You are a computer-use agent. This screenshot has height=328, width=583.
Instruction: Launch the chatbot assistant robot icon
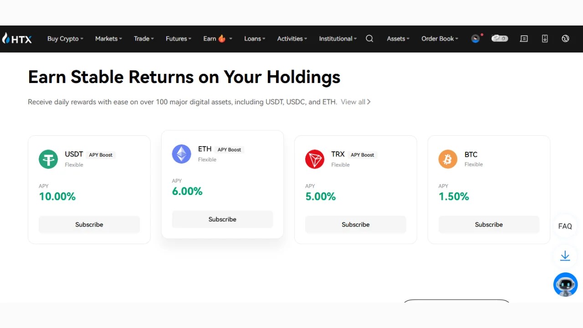click(565, 284)
